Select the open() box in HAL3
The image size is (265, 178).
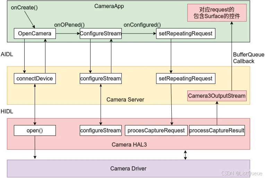[35, 131]
